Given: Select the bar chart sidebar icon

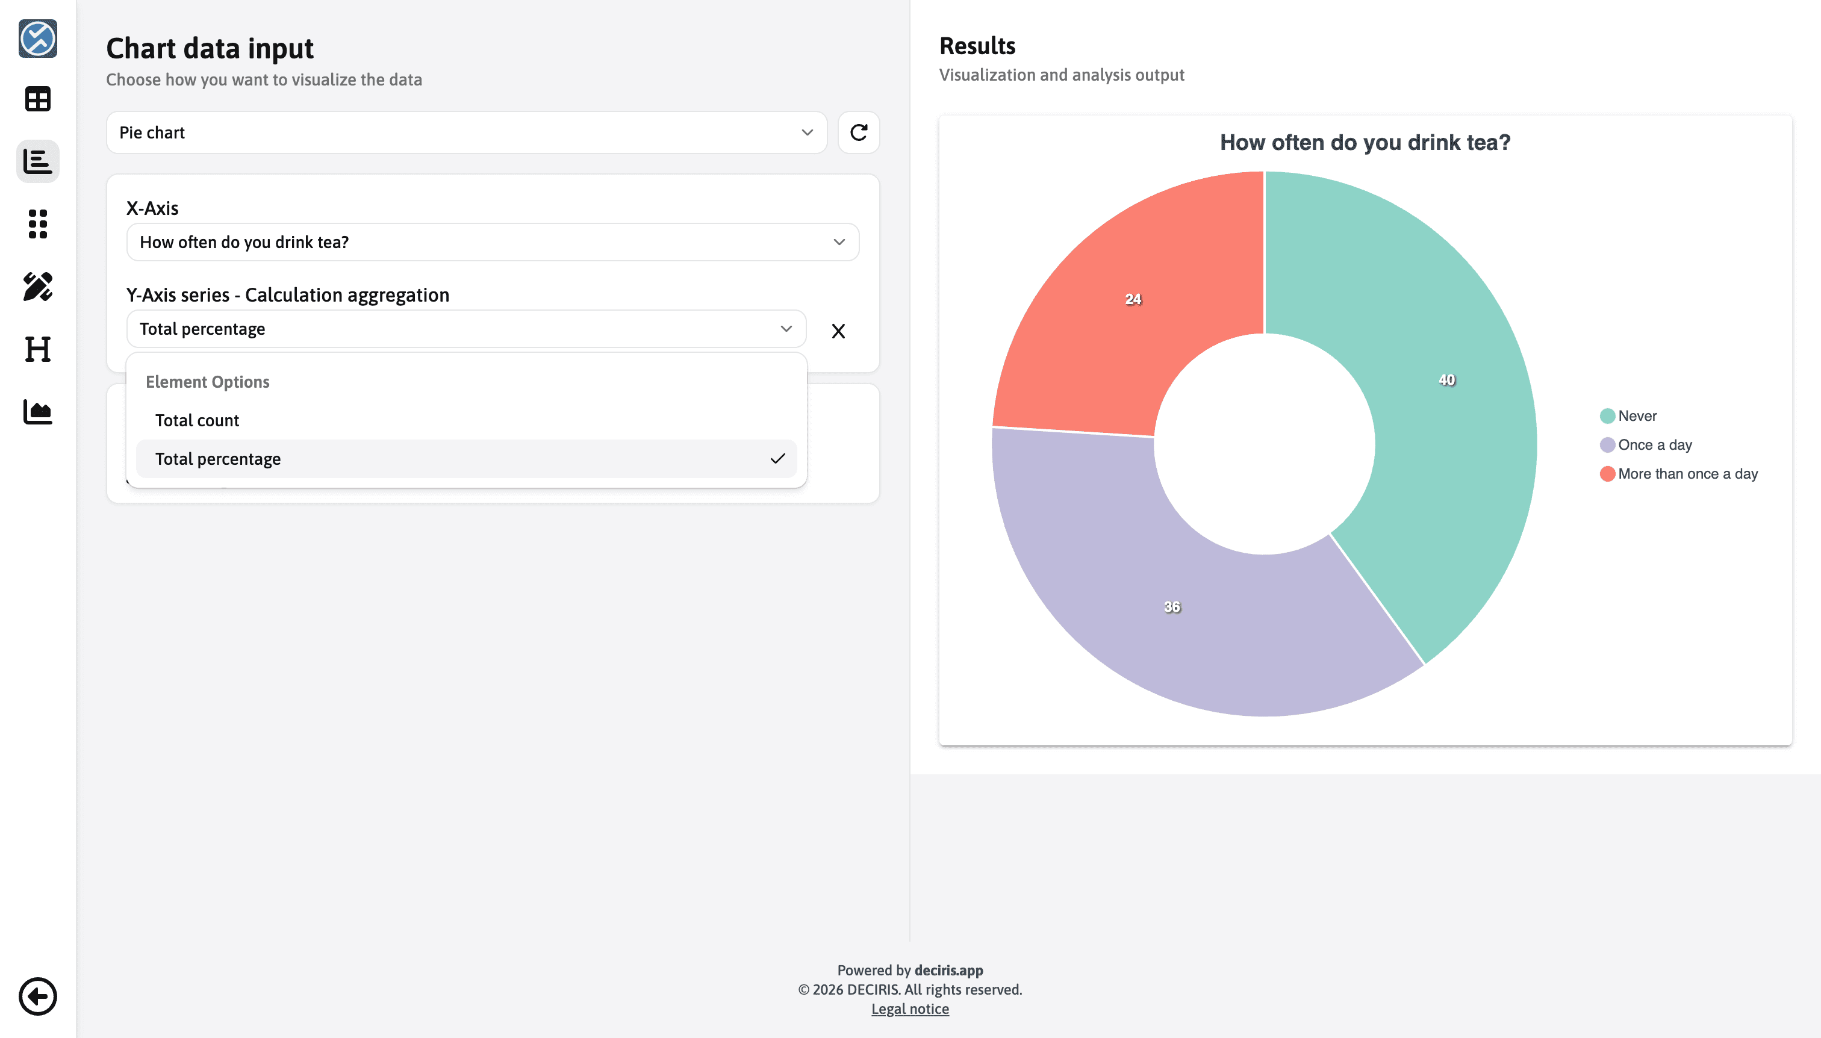Looking at the screenshot, I should (x=38, y=162).
